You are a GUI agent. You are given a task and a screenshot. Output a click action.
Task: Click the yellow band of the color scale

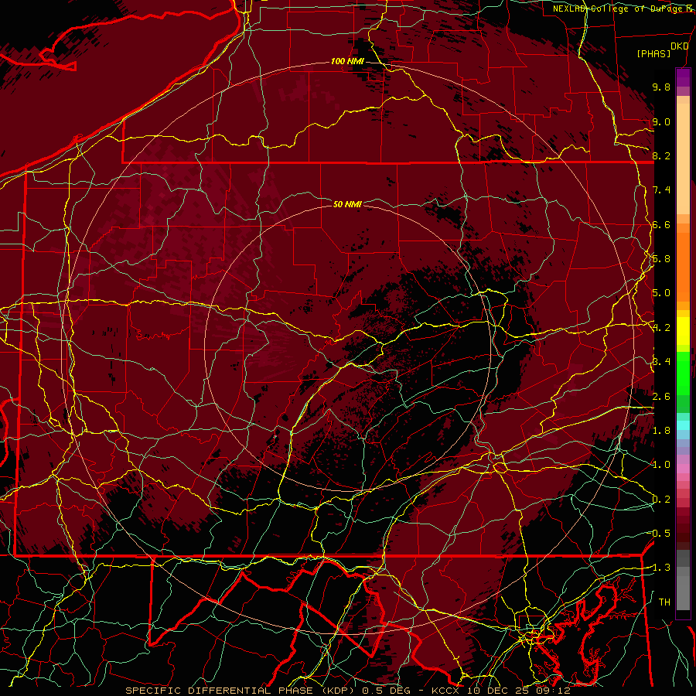[683, 331]
